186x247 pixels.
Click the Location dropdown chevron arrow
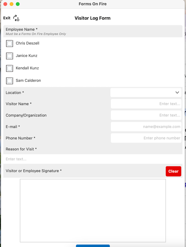[177, 93]
